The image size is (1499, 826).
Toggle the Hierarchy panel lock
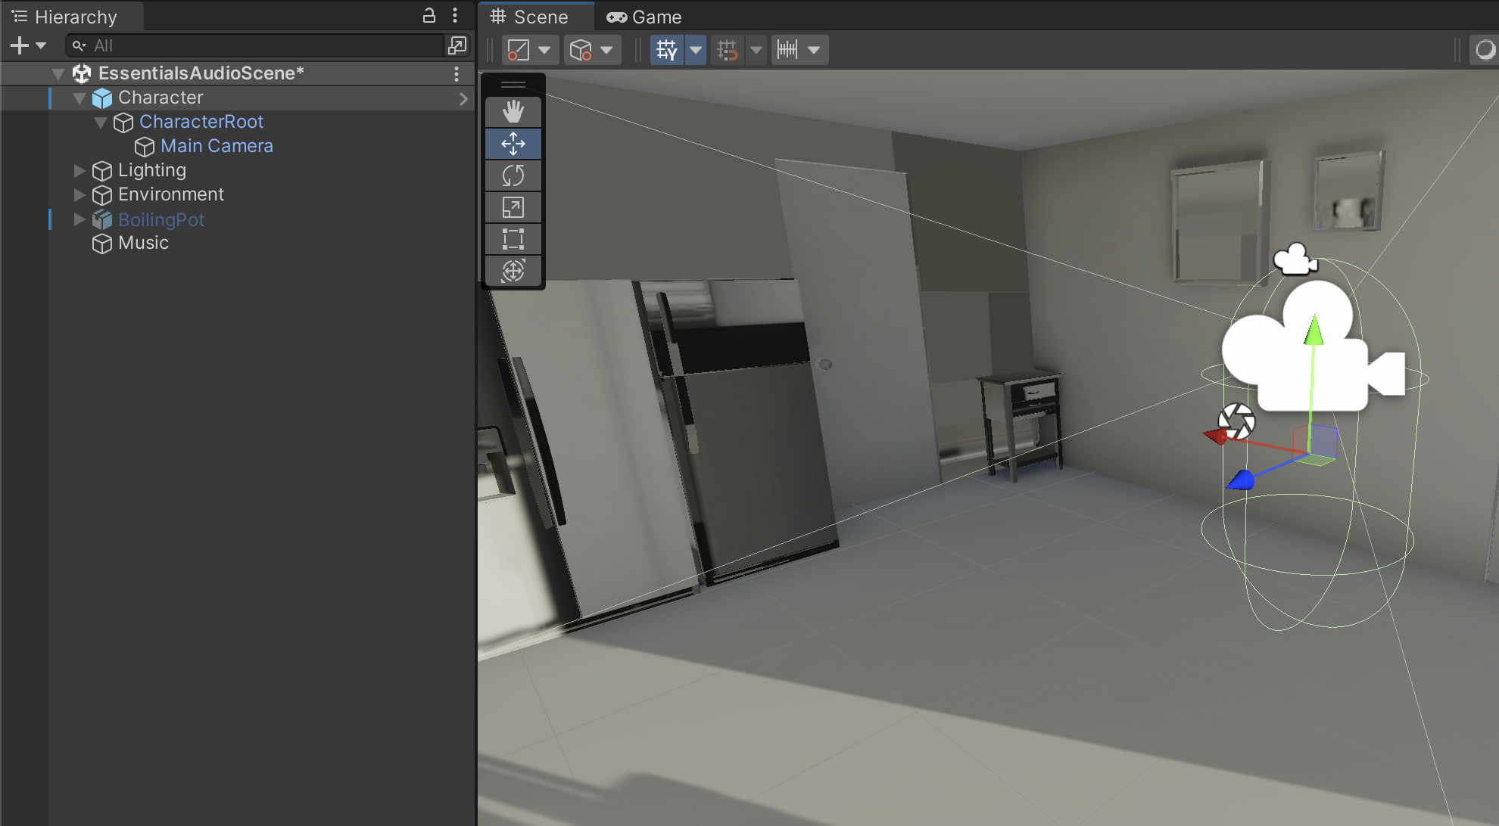[429, 16]
